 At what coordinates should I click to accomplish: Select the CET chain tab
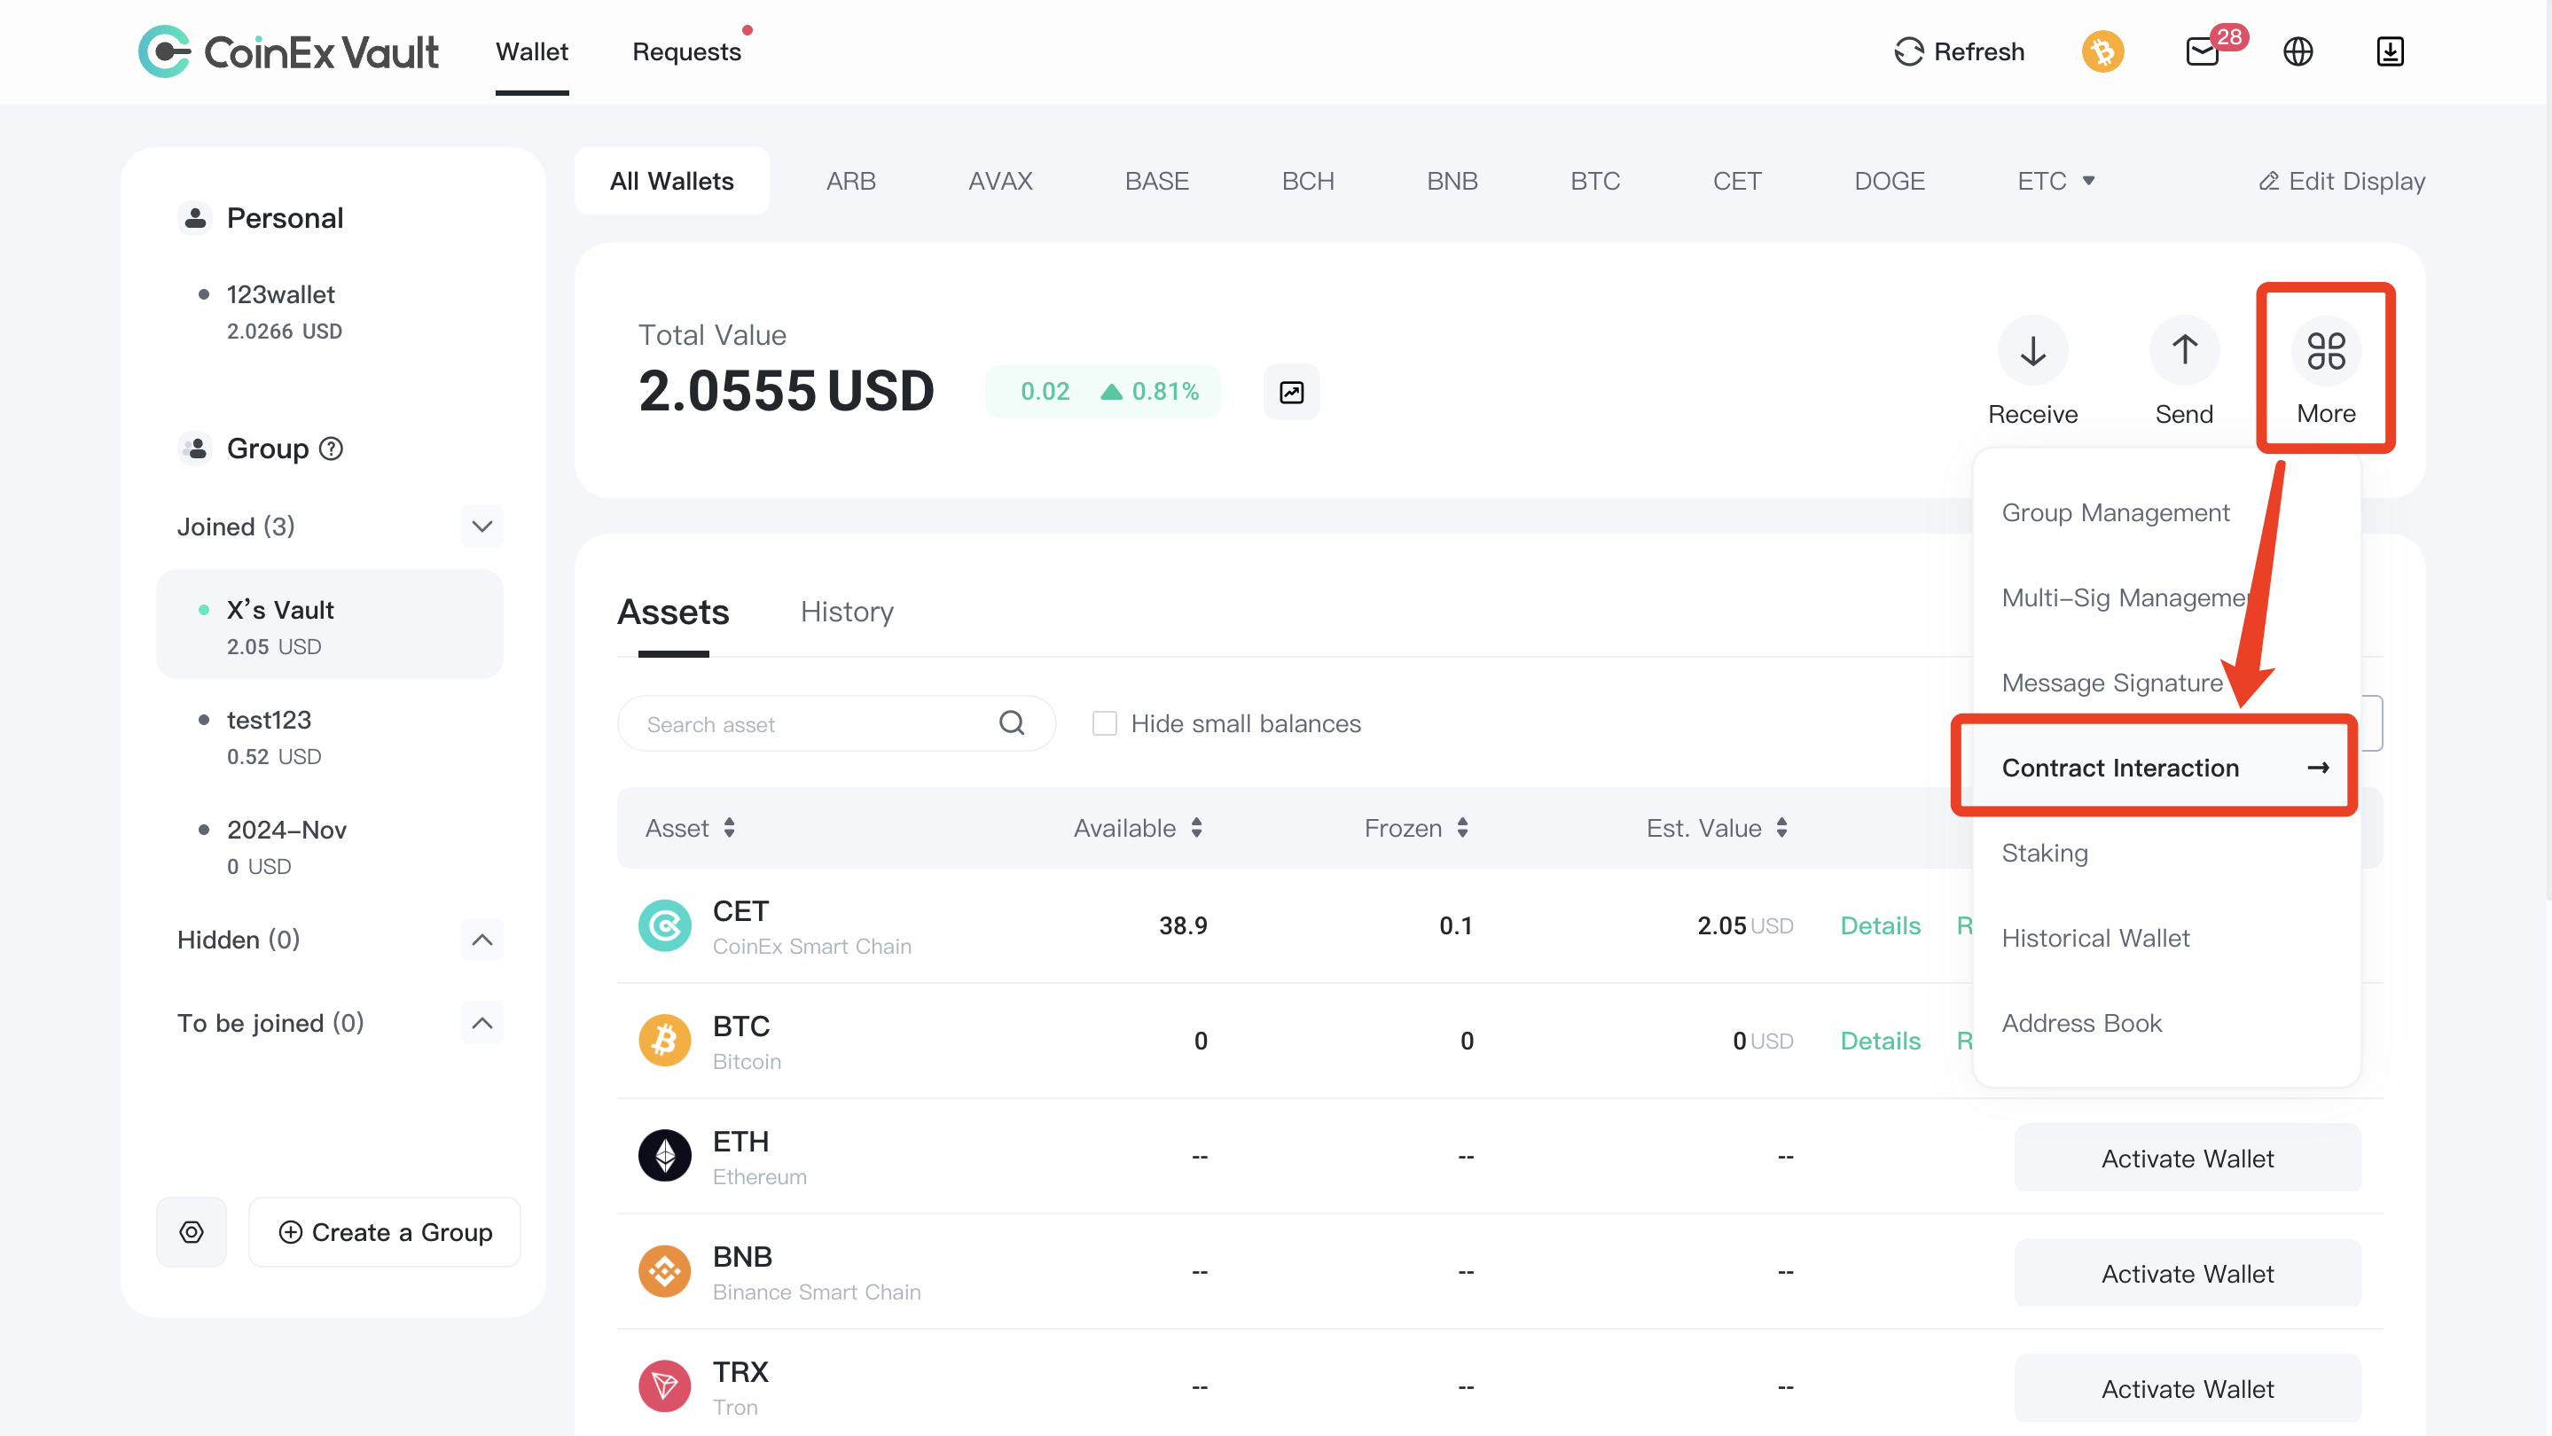pos(1737,181)
